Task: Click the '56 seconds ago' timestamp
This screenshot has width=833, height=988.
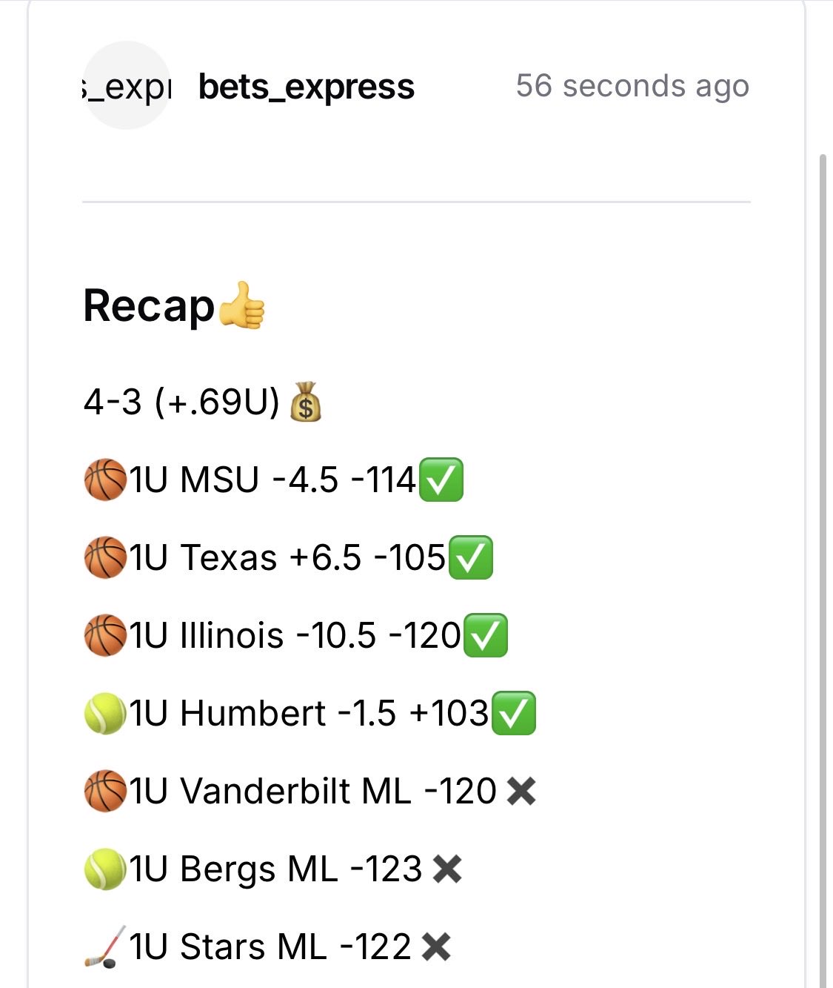Action: [632, 86]
